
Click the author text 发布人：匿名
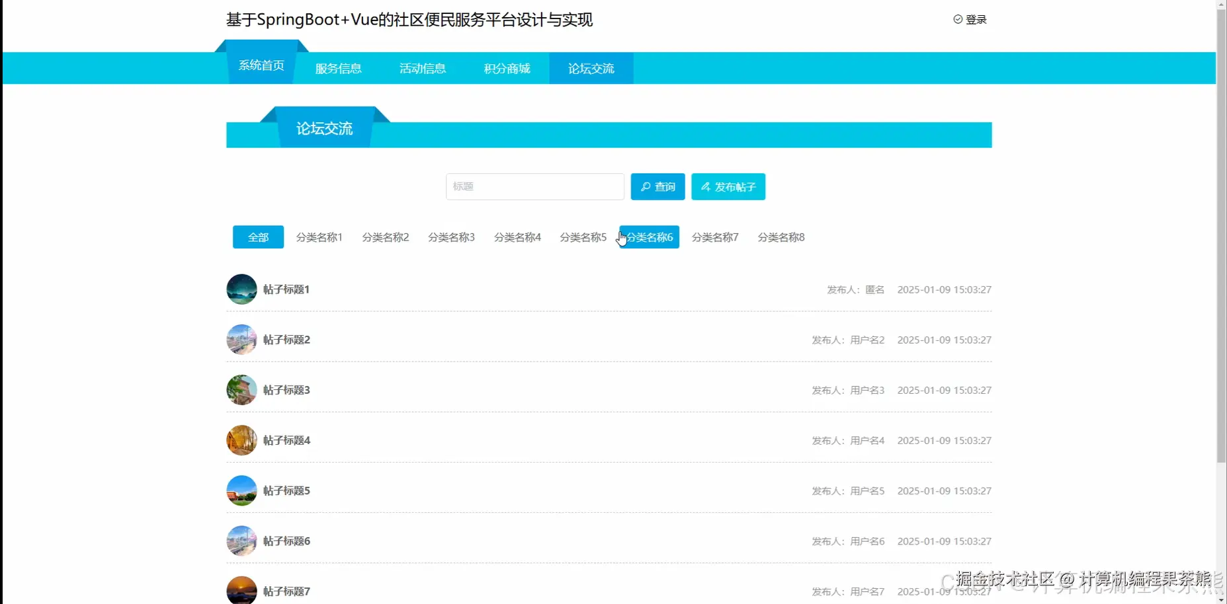point(856,289)
